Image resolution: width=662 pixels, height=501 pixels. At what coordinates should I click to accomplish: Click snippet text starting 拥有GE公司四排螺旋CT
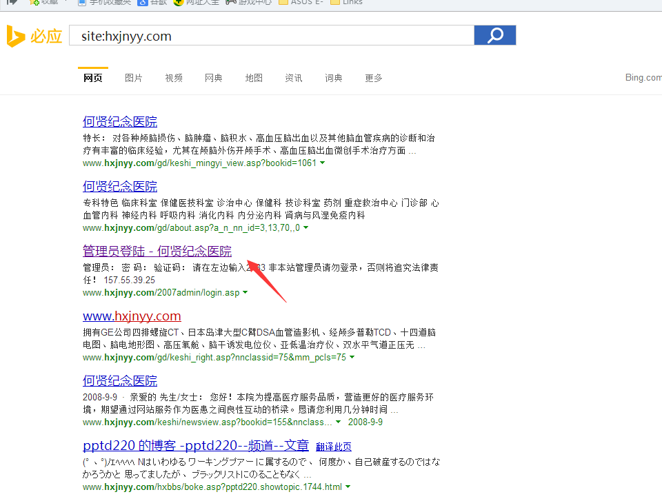click(x=259, y=338)
